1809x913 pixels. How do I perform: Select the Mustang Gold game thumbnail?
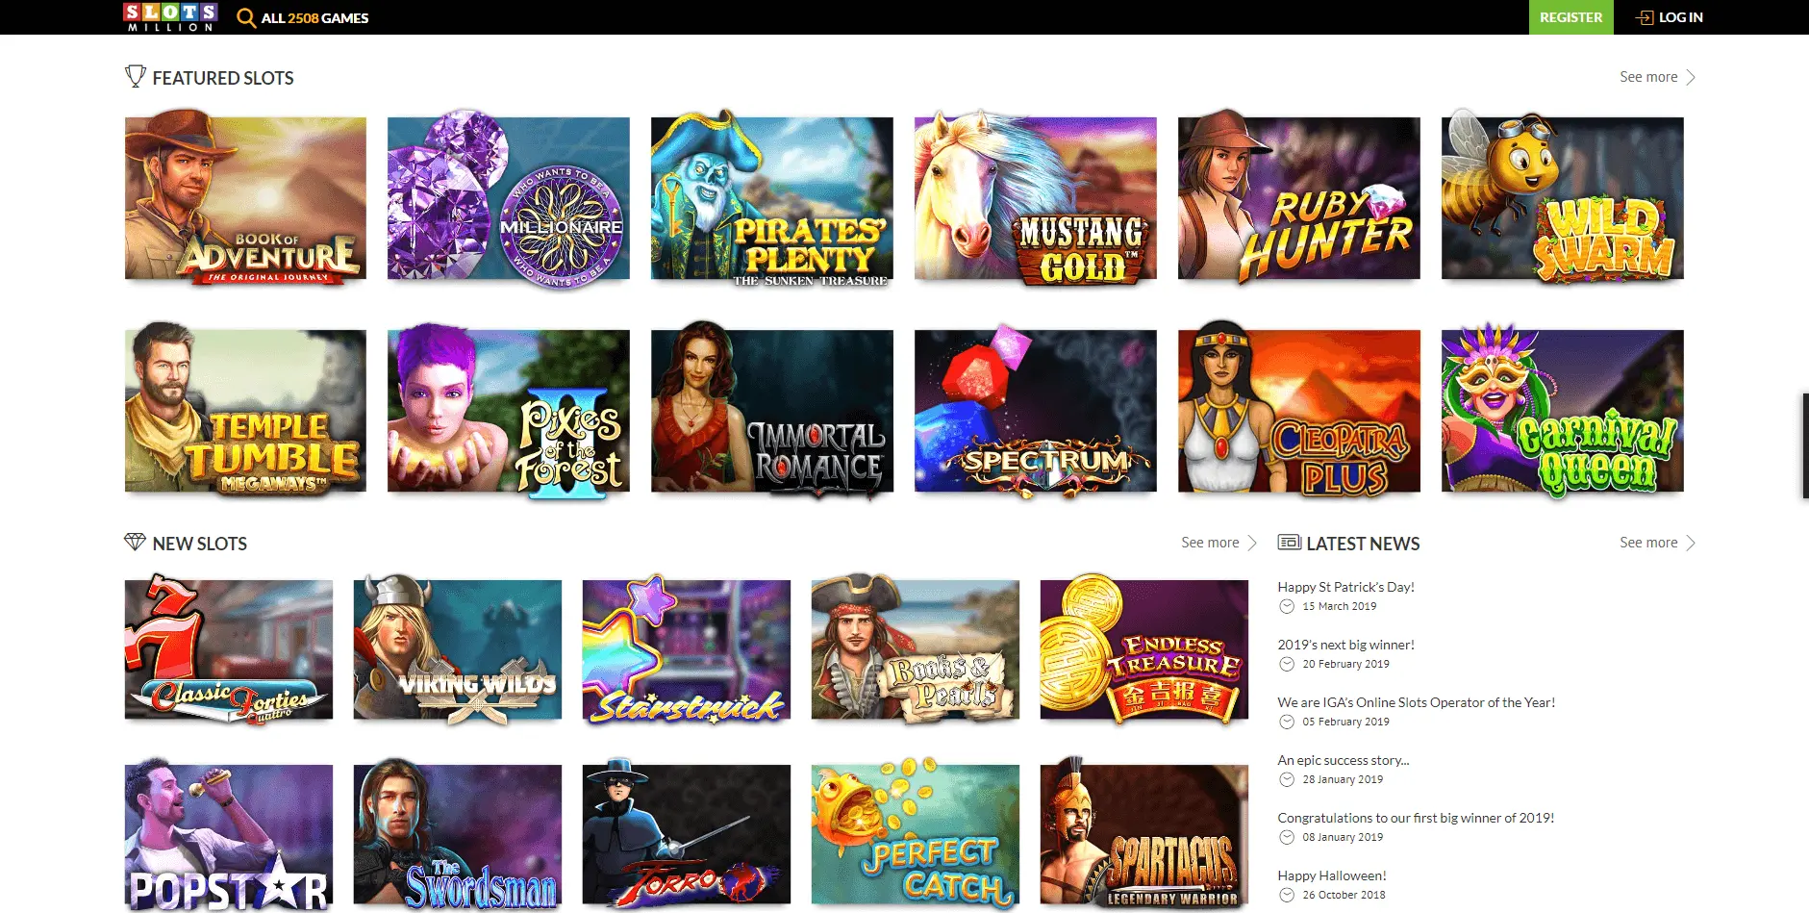(1035, 198)
